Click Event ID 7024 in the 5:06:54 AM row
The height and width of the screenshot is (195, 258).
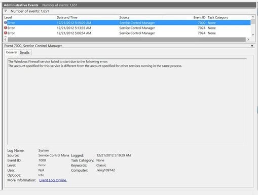(x=202, y=33)
